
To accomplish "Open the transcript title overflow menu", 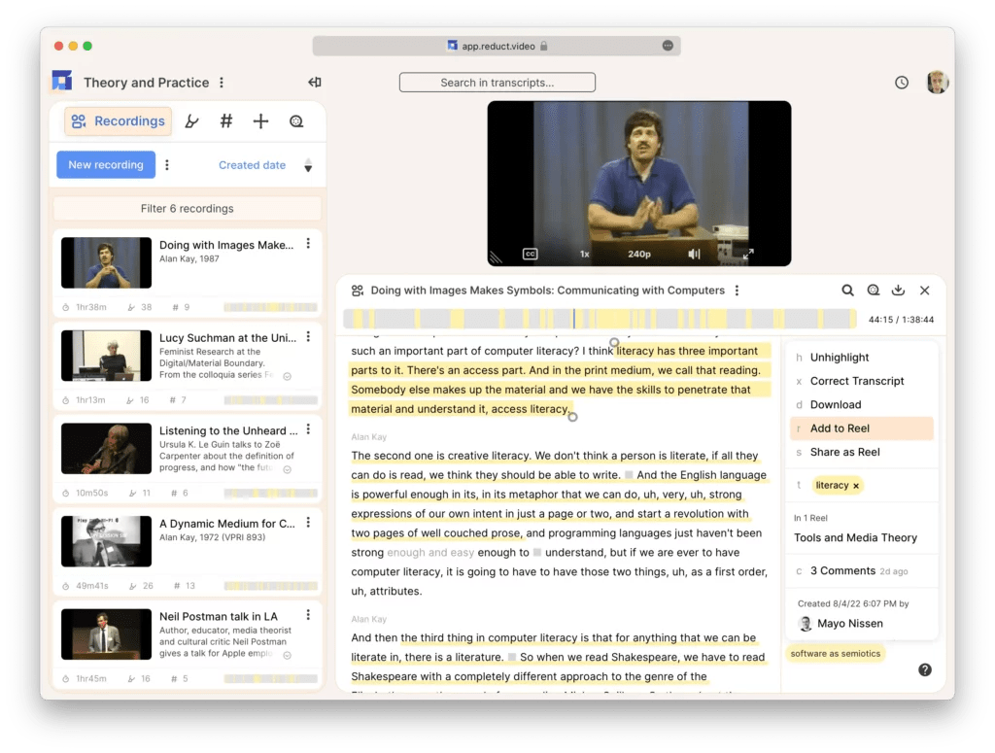I will [x=738, y=290].
